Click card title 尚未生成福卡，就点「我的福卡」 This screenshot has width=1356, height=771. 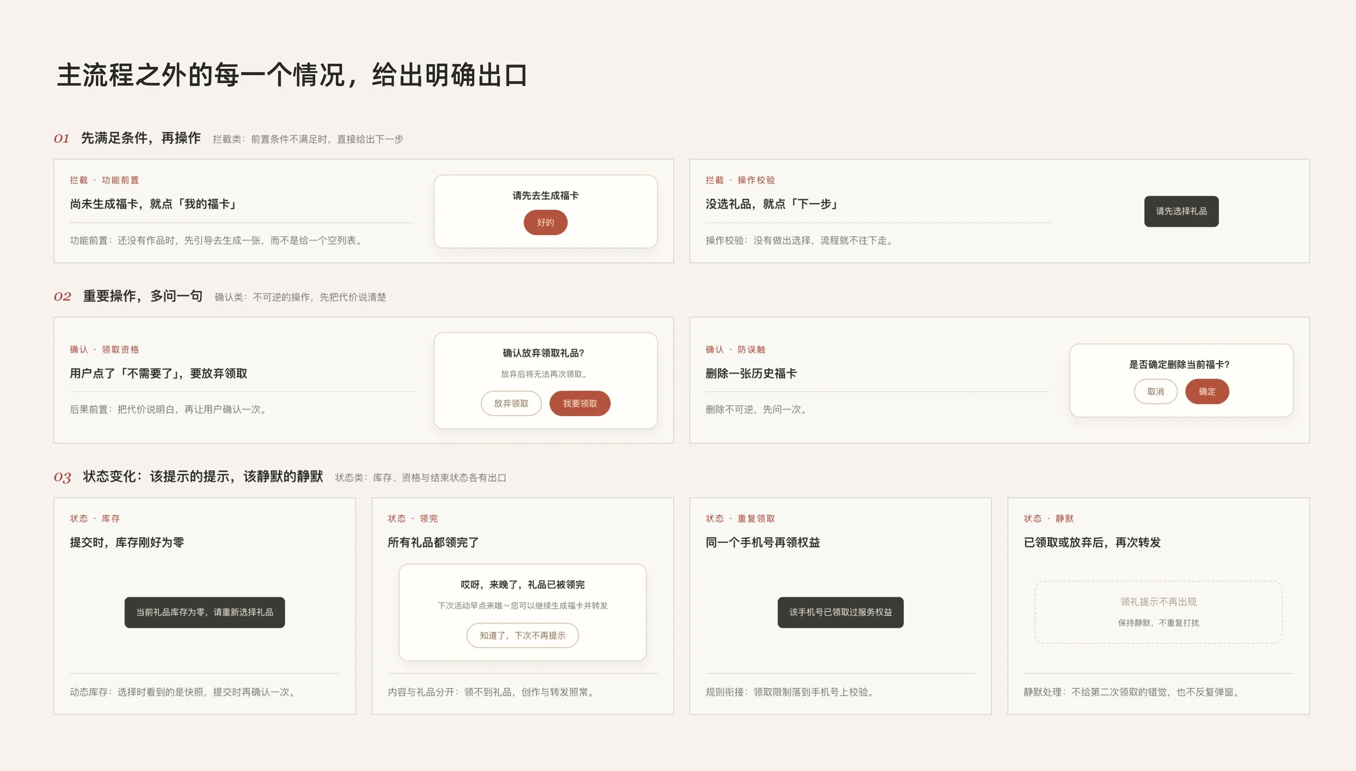(154, 204)
